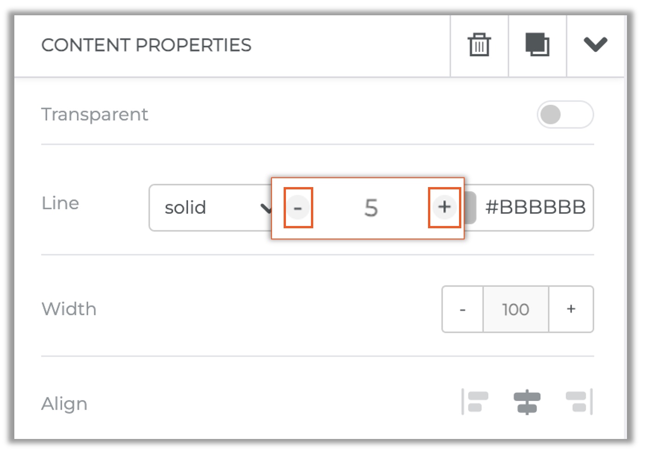
Task: Align the divider to the right
Action: [579, 401]
